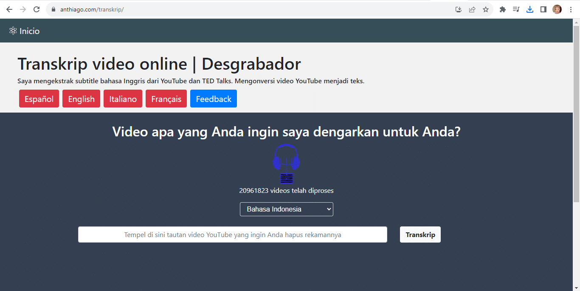
Task: Show browser downloads with the blue arrow
Action: 529,9
